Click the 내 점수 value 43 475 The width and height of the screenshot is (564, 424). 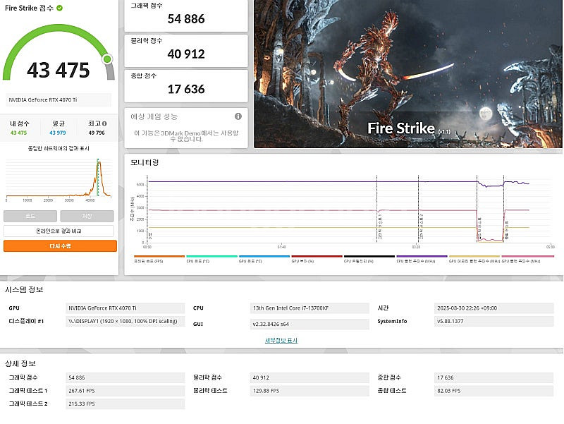pos(19,133)
